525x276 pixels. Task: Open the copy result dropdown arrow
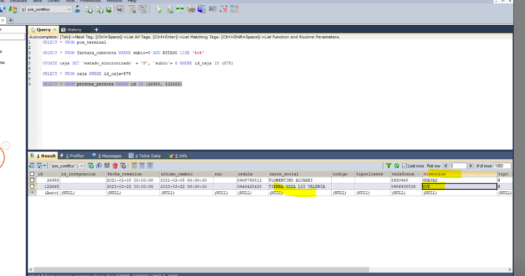(45, 166)
